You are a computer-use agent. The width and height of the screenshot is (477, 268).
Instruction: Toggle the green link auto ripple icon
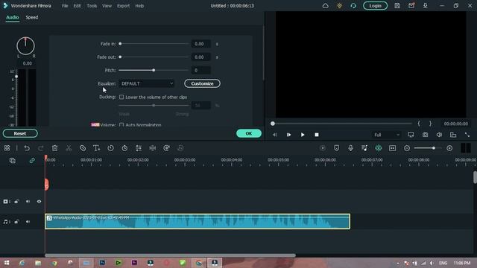tap(32, 161)
